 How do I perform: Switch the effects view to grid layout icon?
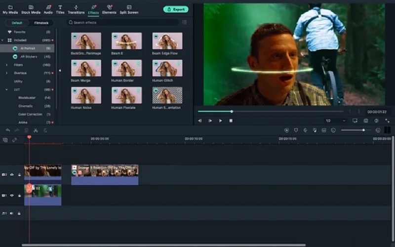[185, 23]
